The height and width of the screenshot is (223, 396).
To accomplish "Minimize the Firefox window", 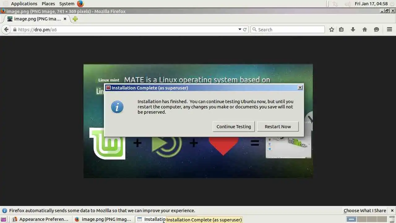I will click(x=383, y=11).
